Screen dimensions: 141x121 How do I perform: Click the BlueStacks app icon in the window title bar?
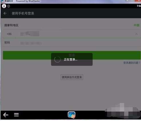tap(2, 1)
